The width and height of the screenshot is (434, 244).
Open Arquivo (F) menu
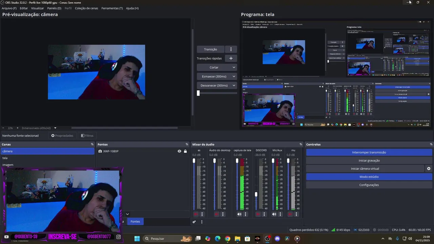coord(9,8)
